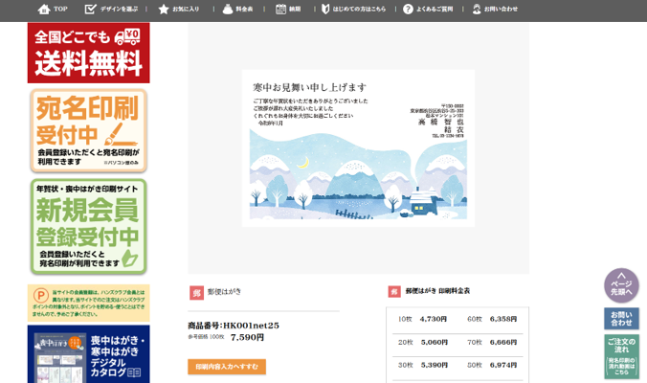
Task: Open デザインを選ぶ in the top menu
Action: [x=91, y=9]
